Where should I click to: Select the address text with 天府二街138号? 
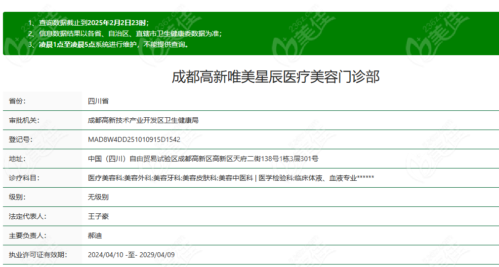[x=203, y=159]
